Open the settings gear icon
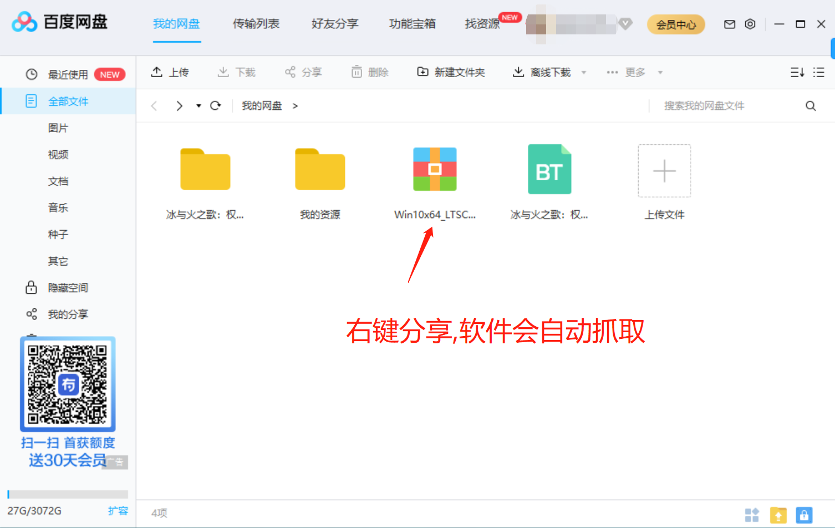Image resolution: width=835 pixels, height=528 pixels. (750, 24)
